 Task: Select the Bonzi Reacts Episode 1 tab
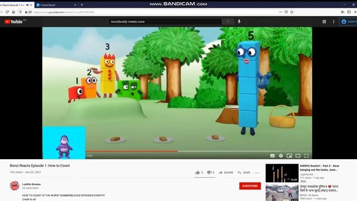click(x=12, y=5)
